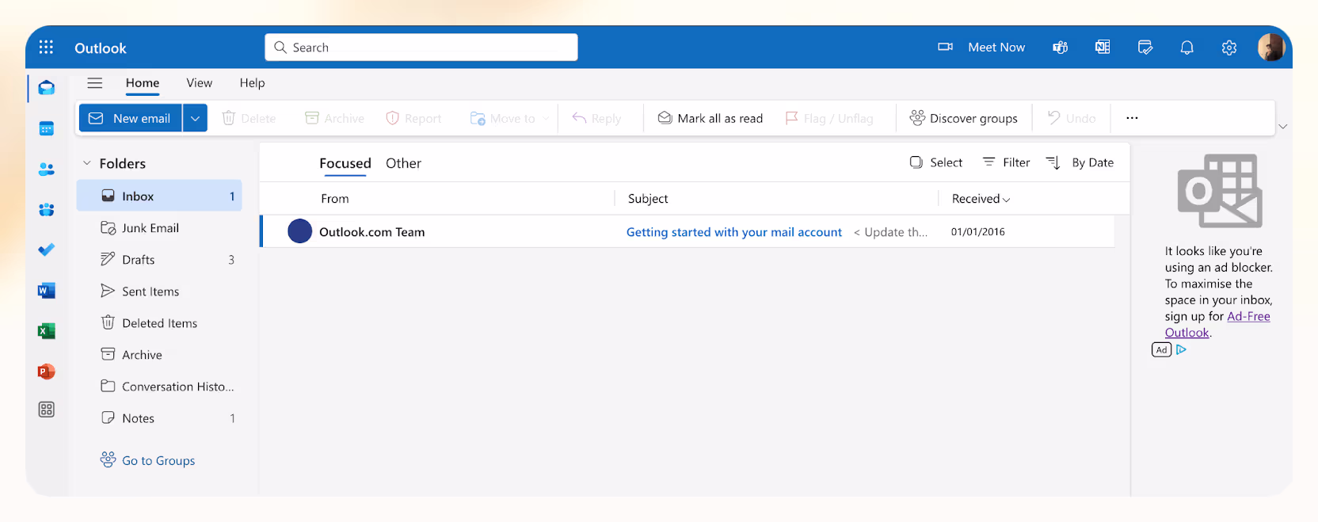Screen dimensions: 1318x522
Task: Open the Move to dropdown
Action: 510,118
